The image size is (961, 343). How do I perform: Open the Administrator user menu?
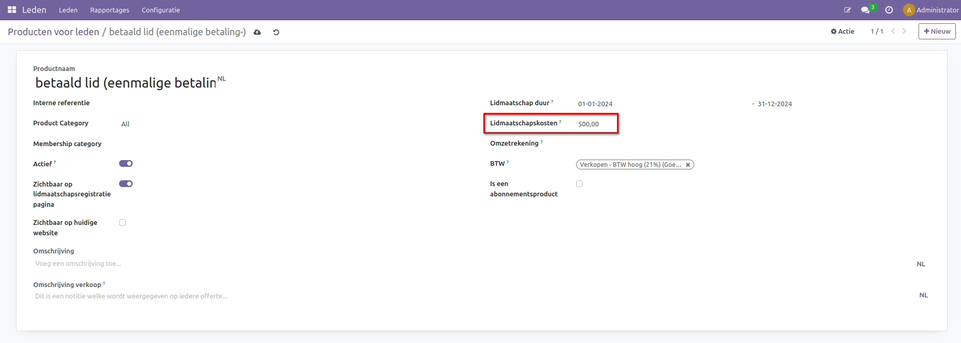tap(931, 10)
